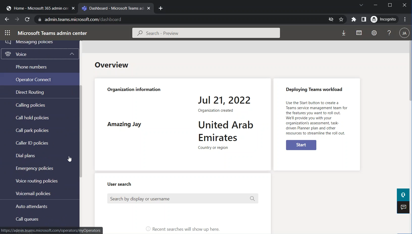
Task: Click the Search - Preview box
Action: pyautogui.click(x=206, y=33)
